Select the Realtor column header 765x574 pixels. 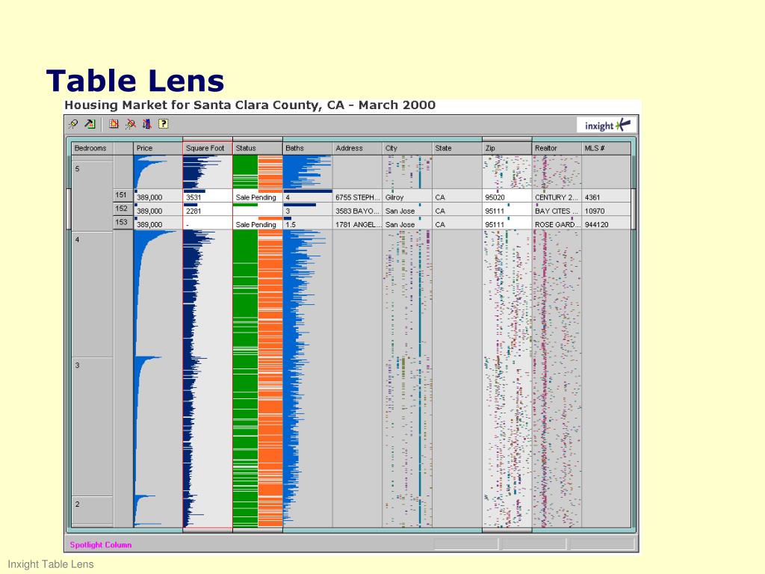557,148
